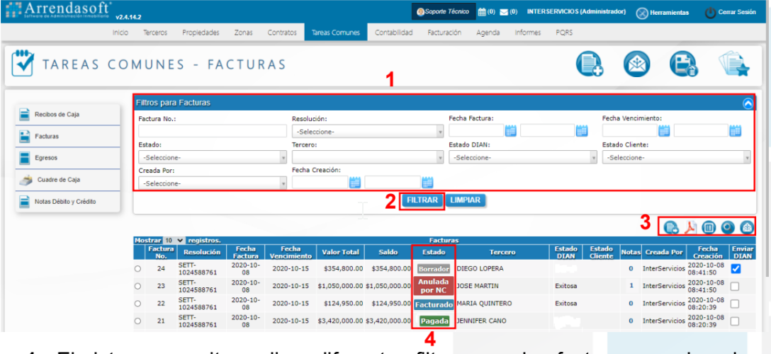Open Recibos de Caja in sidebar

click(68, 115)
